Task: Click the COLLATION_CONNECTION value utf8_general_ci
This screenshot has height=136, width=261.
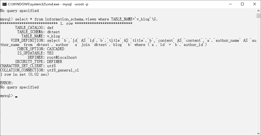Action: (x=63, y=70)
